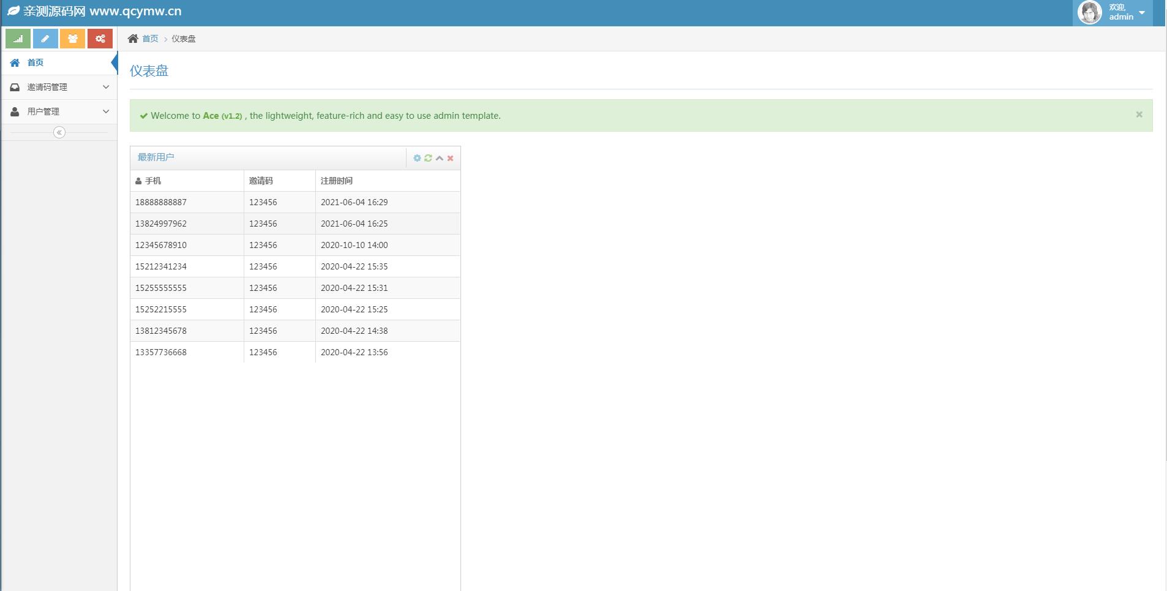Click the orange users shortcut button

coord(72,39)
